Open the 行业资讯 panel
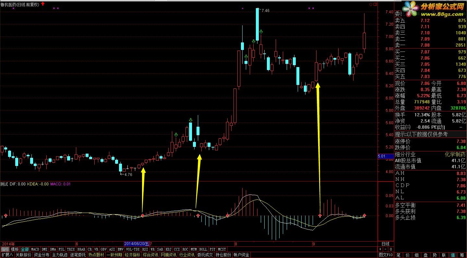The width and height of the screenshot is (467, 258). (x=187, y=255)
